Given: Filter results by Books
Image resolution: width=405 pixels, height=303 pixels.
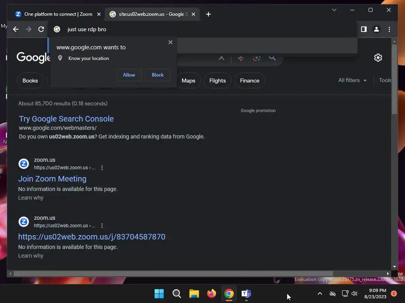Looking at the screenshot, I should pos(30,80).
